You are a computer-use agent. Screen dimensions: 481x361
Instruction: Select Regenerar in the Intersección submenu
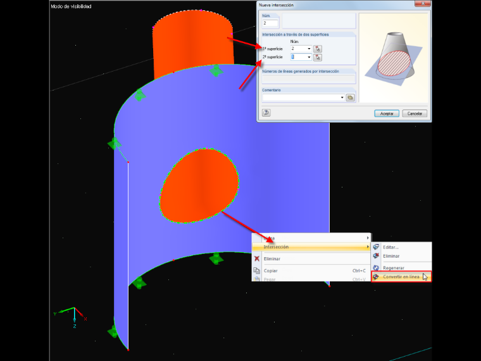[x=401, y=268]
